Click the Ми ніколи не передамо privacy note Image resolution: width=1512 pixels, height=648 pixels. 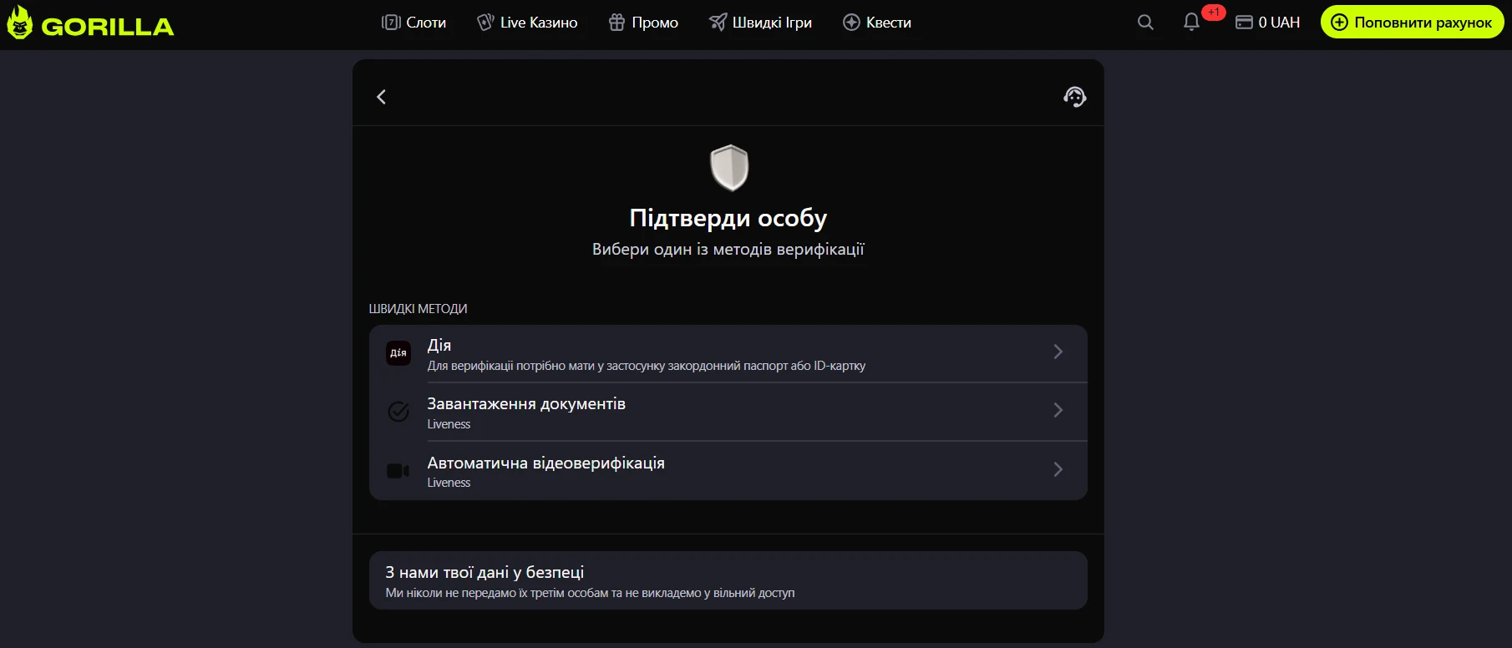tap(590, 593)
